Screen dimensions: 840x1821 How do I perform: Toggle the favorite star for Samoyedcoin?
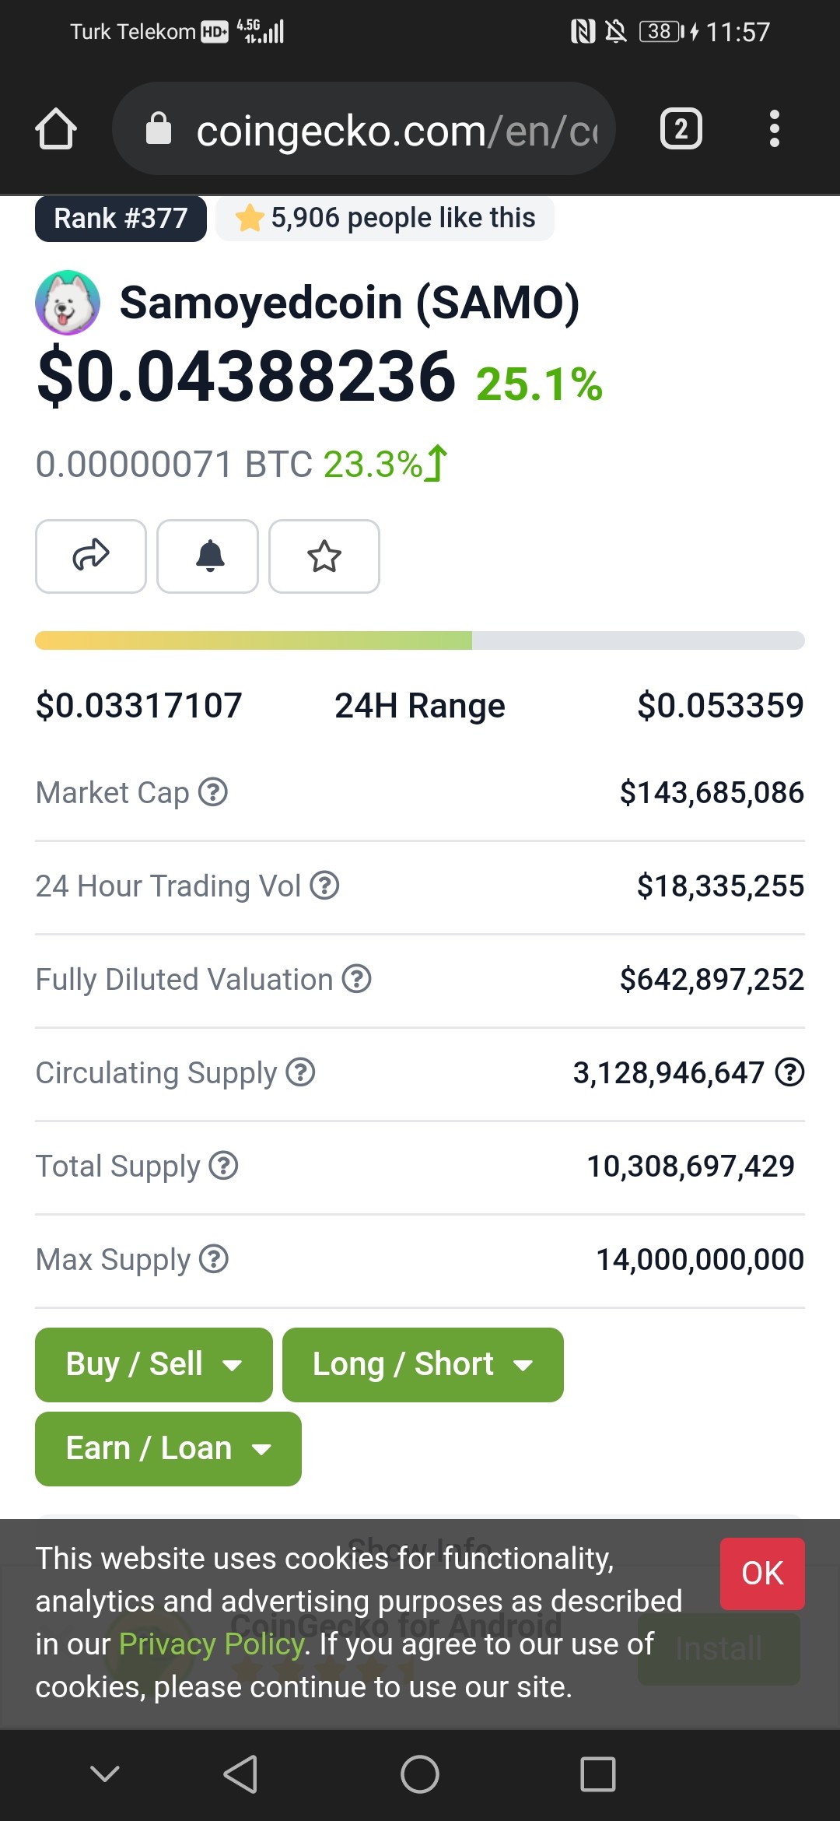click(x=324, y=556)
